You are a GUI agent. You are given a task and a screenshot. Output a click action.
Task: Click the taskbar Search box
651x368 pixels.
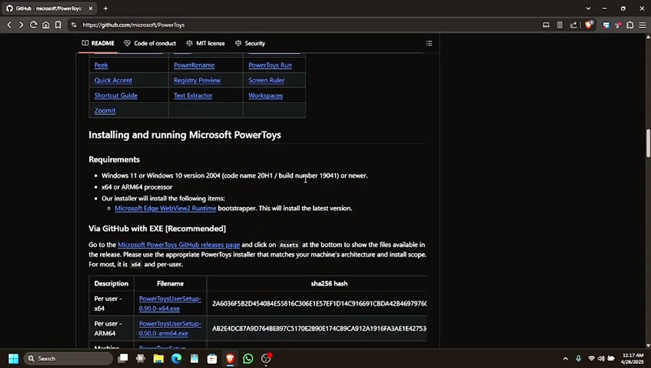(68, 358)
